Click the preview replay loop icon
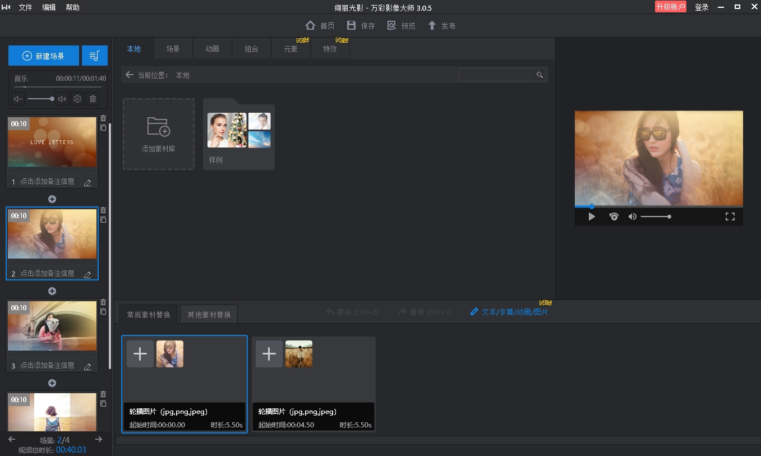 [x=614, y=217]
